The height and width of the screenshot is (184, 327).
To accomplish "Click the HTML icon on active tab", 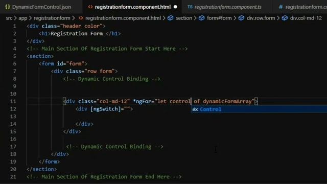I will click(x=90, y=7).
